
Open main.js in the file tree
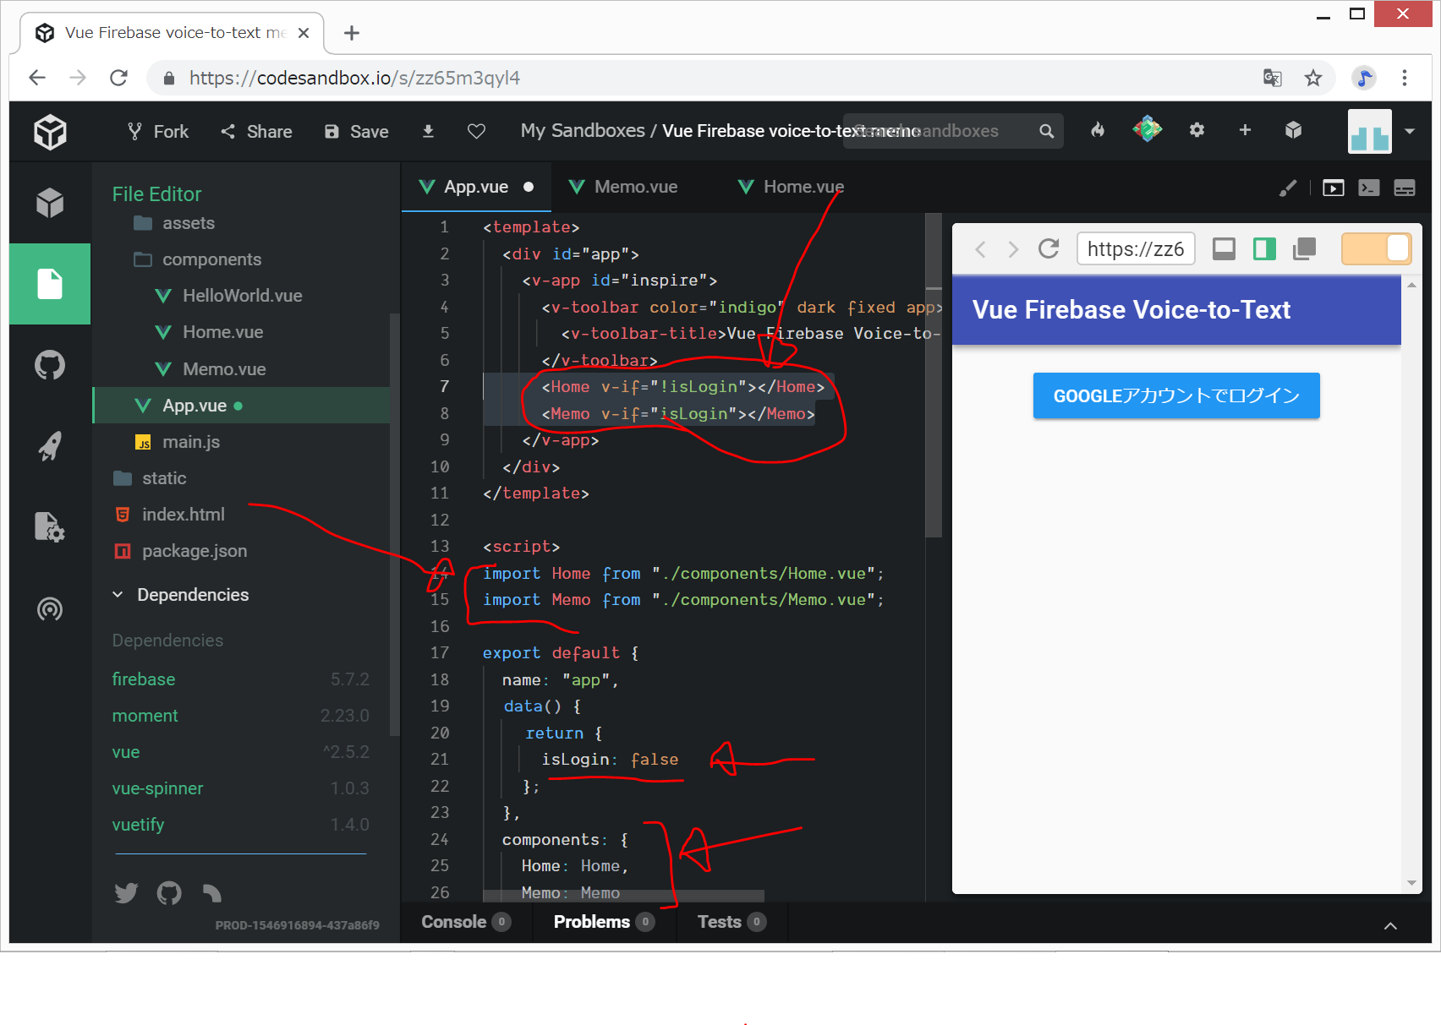tap(190, 442)
